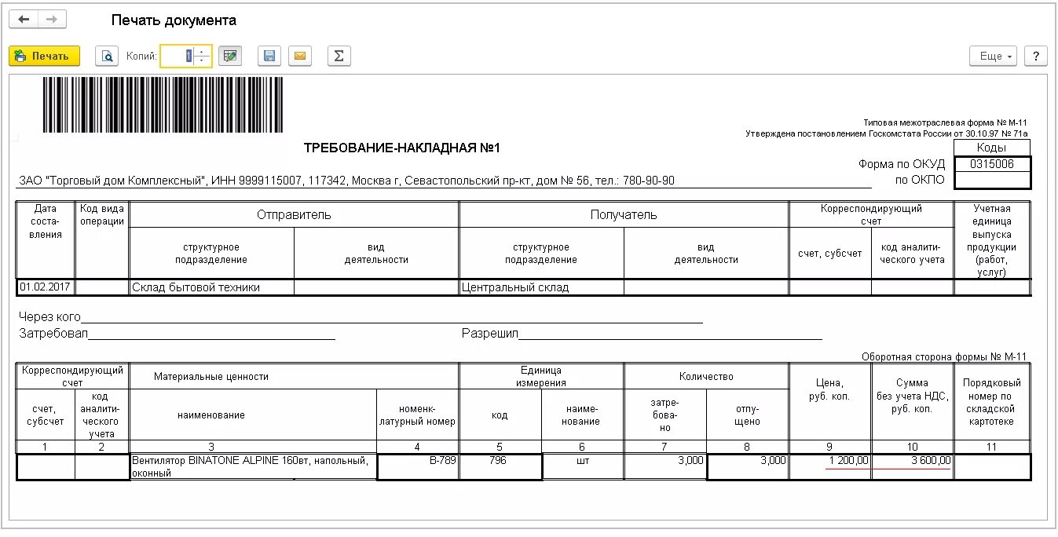Select text Типовая межотраслевая форма № М-11
Image resolution: width=1058 pixels, height=537 pixels.
[945, 122]
